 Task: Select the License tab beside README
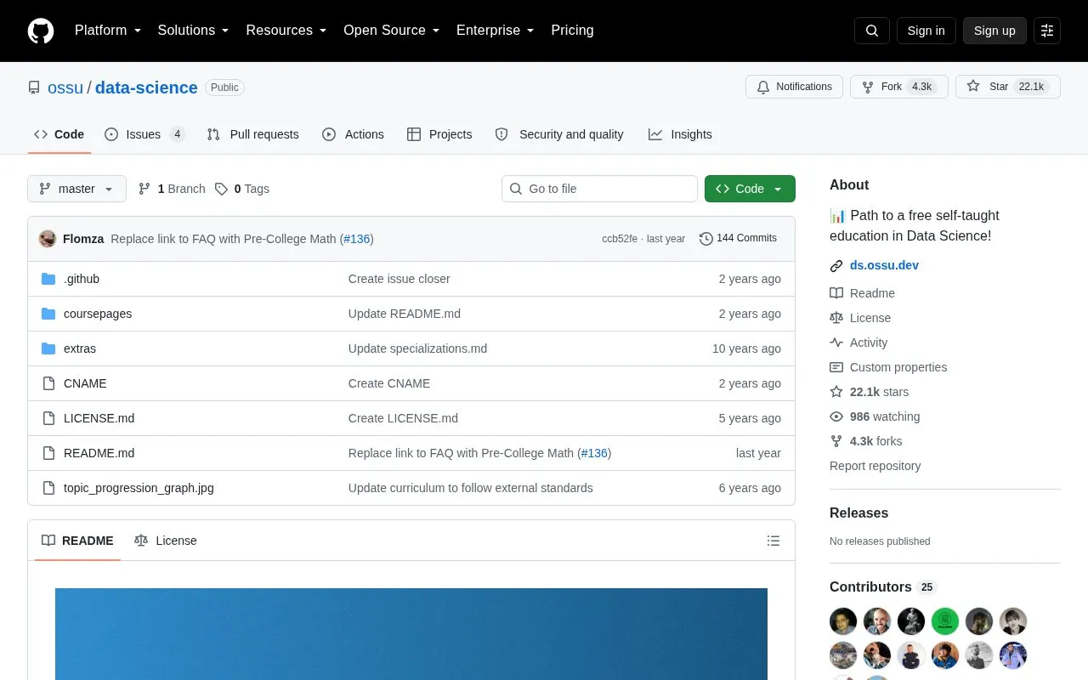point(166,541)
